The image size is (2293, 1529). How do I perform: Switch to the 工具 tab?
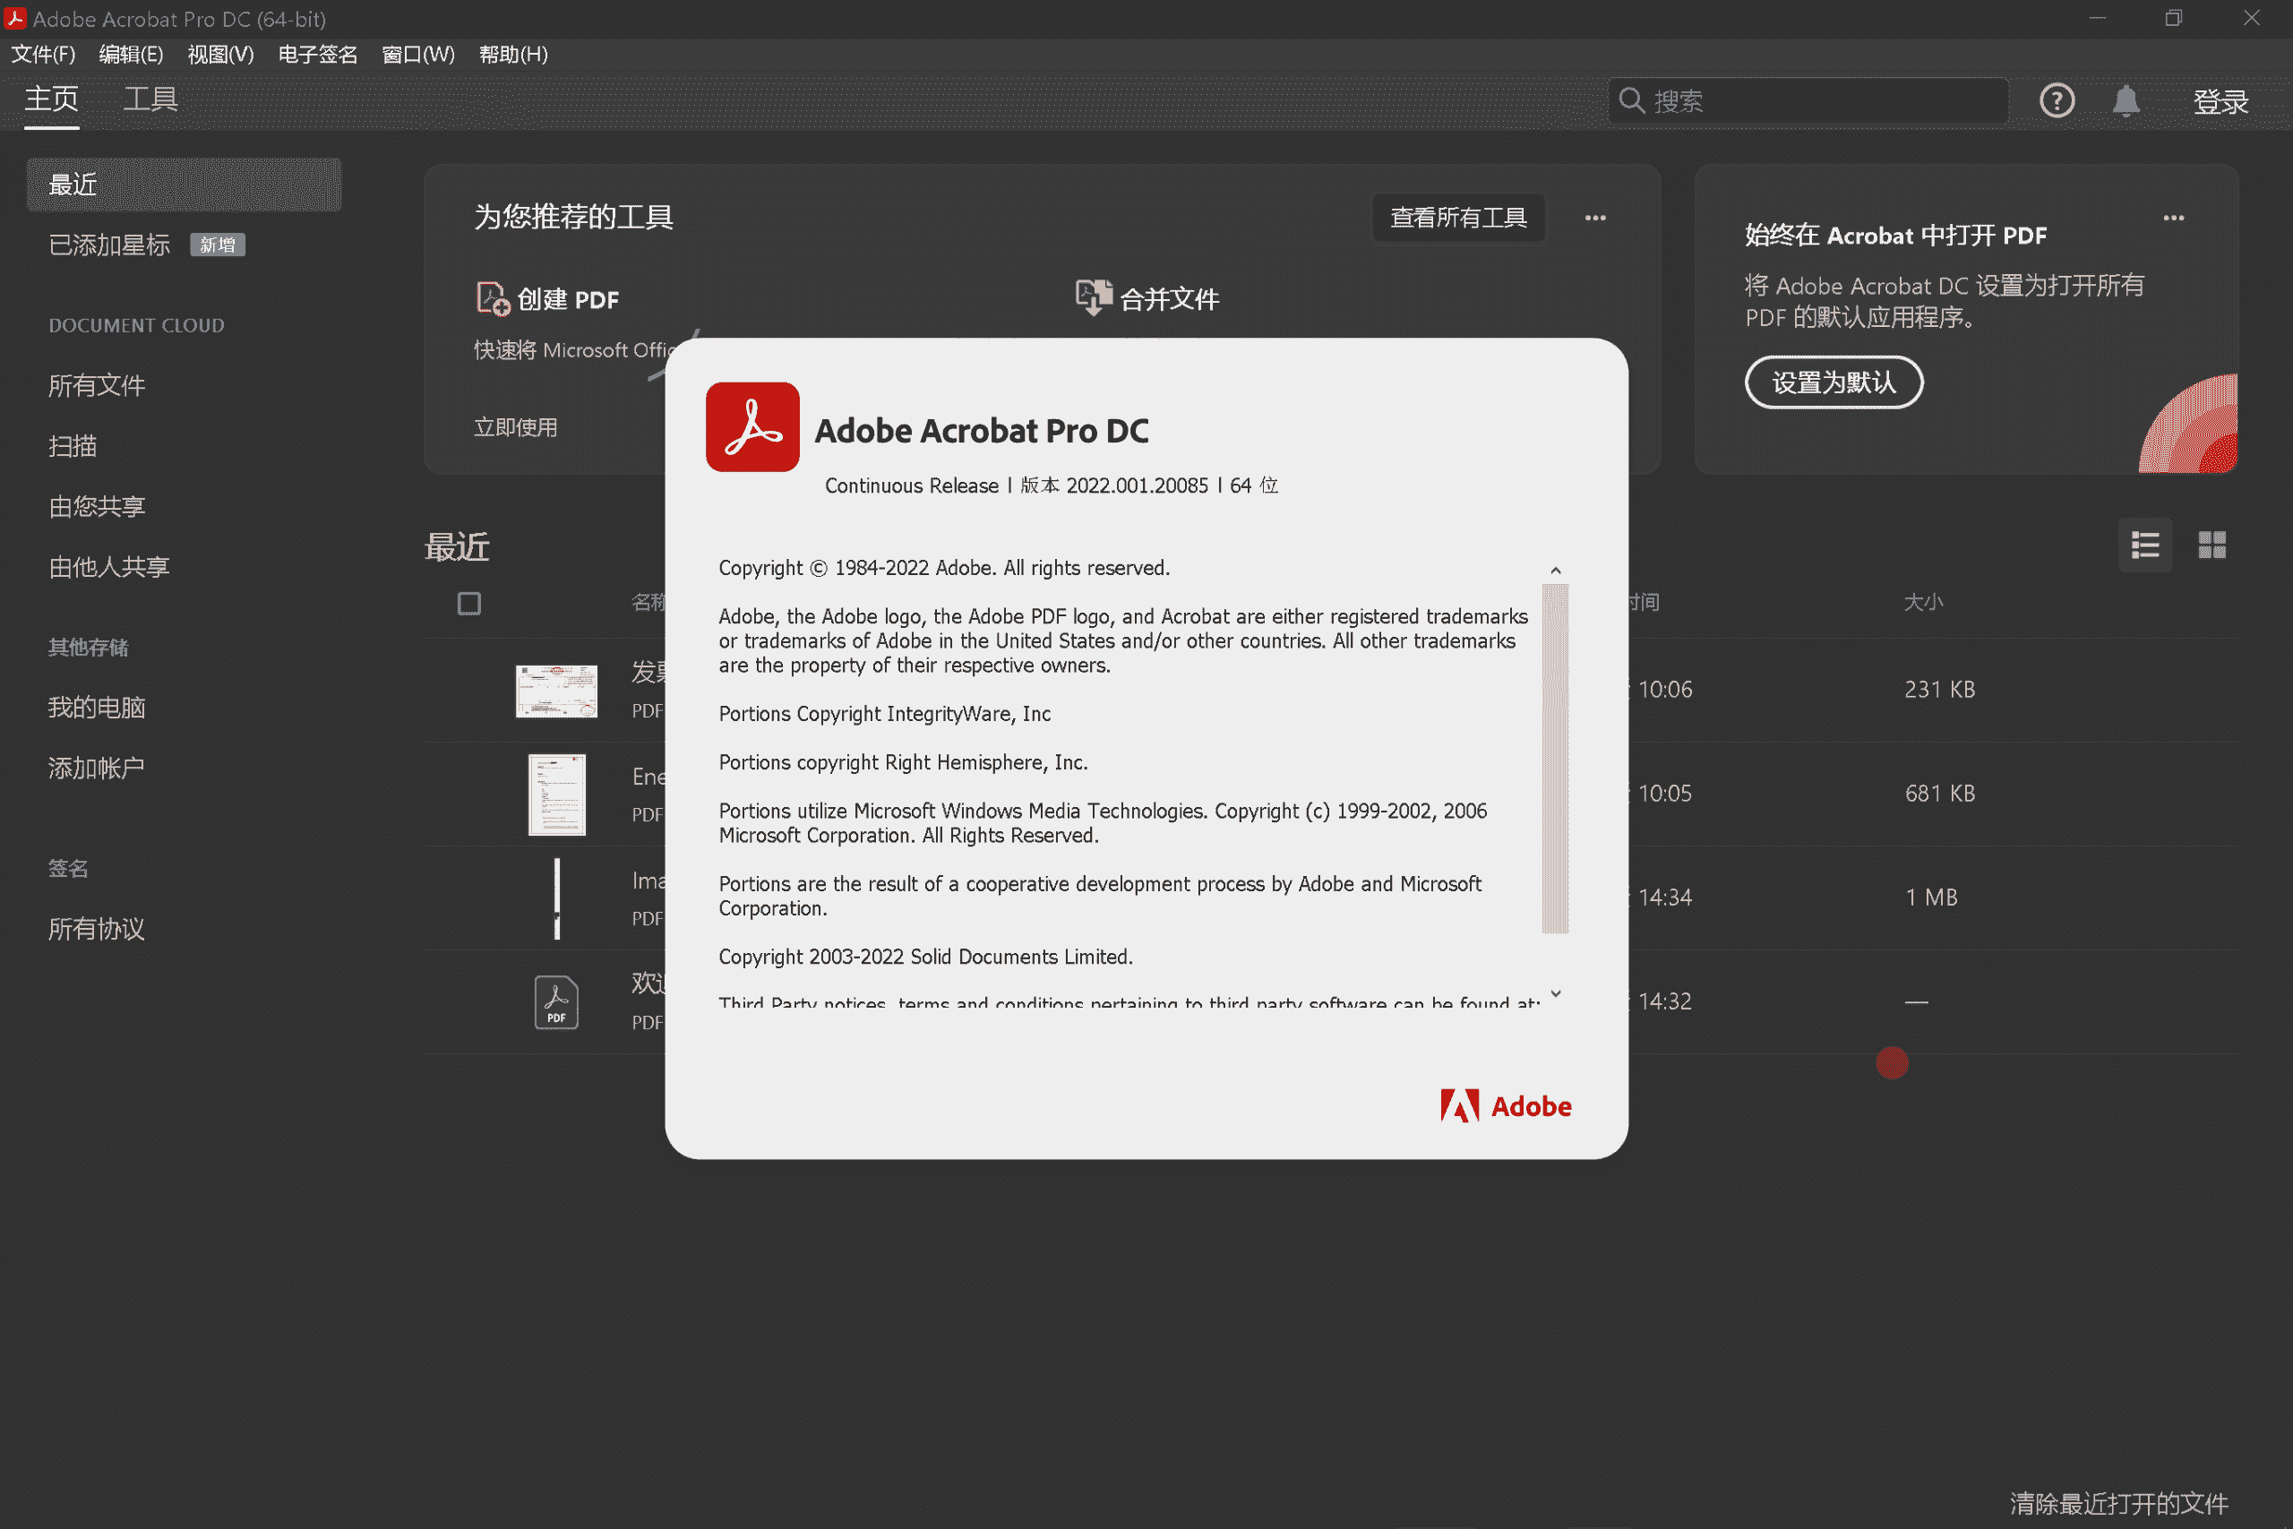(x=150, y=99)
